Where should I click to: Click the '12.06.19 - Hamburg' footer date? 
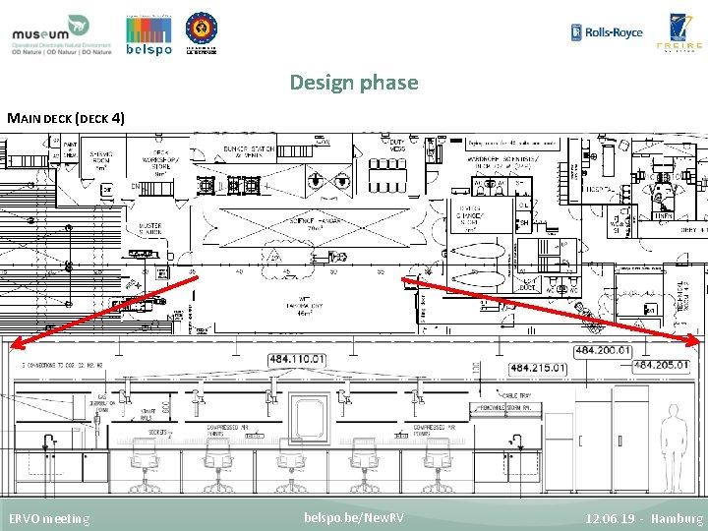pyautogui.click(x=644, y=518)
